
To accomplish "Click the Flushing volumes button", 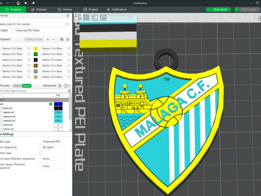I will [x=34, y=39].
